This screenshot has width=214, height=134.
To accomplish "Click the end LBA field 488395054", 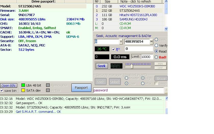I will click(x=137, y=41).
